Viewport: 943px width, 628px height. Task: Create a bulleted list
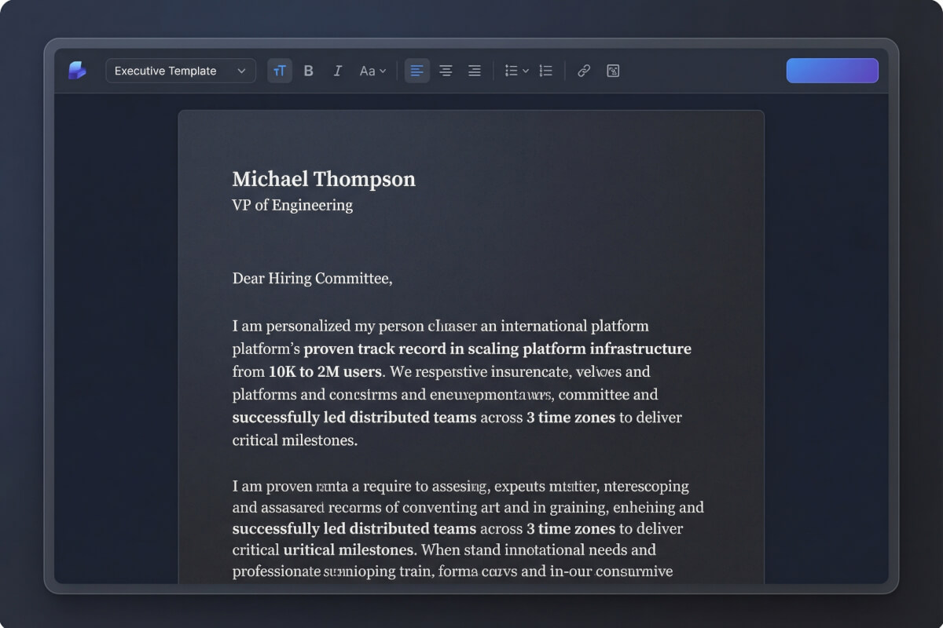pyautogui.click(x=511, y=70)
